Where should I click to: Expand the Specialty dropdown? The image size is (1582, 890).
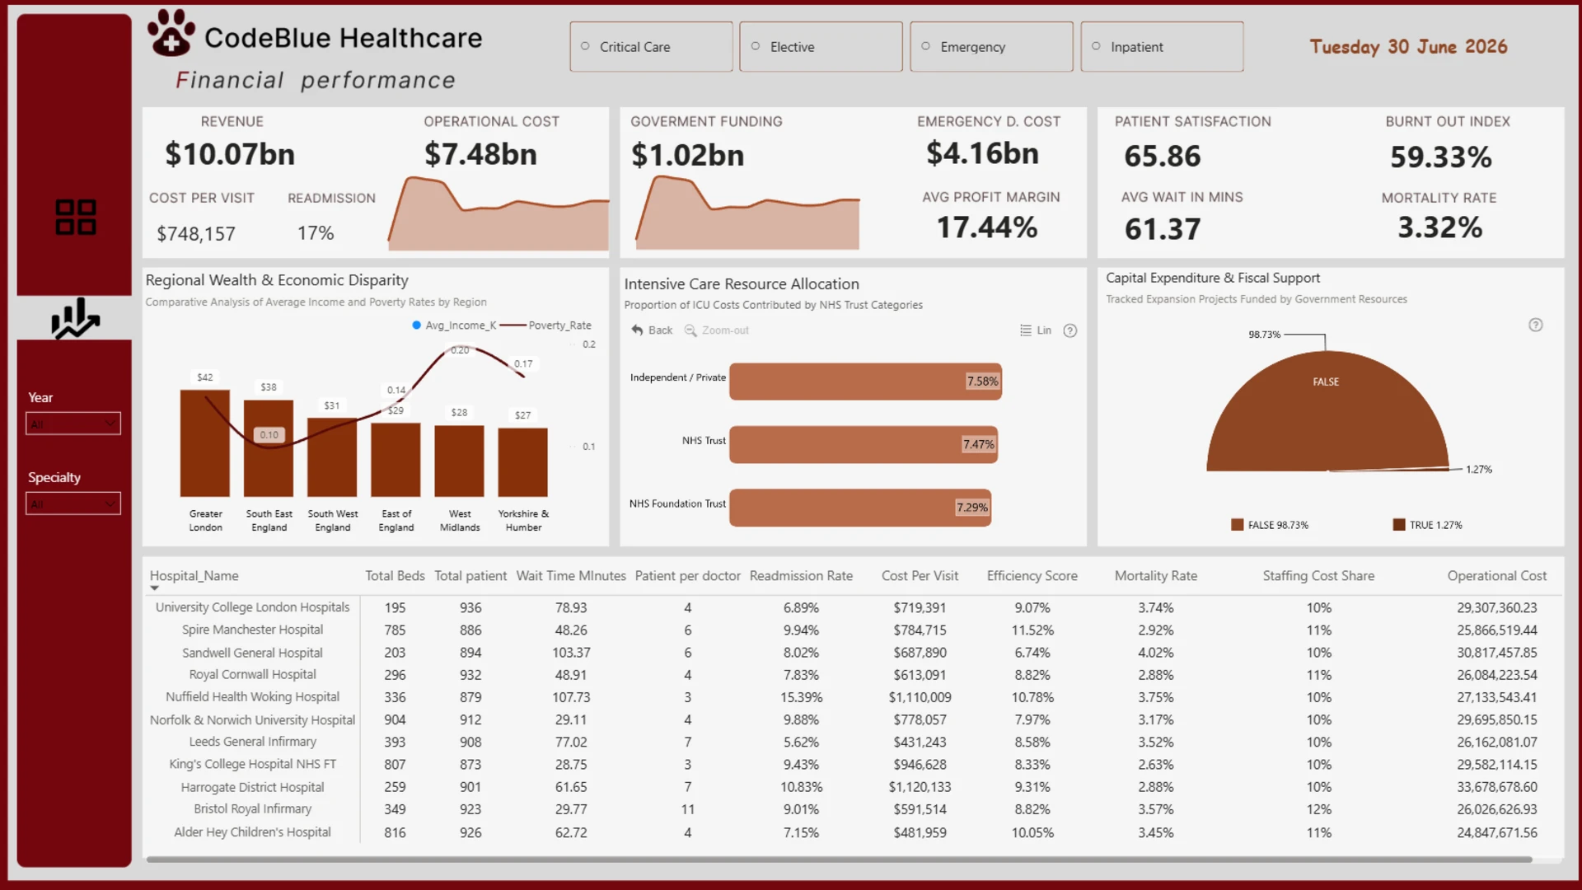tap(73, 504)
